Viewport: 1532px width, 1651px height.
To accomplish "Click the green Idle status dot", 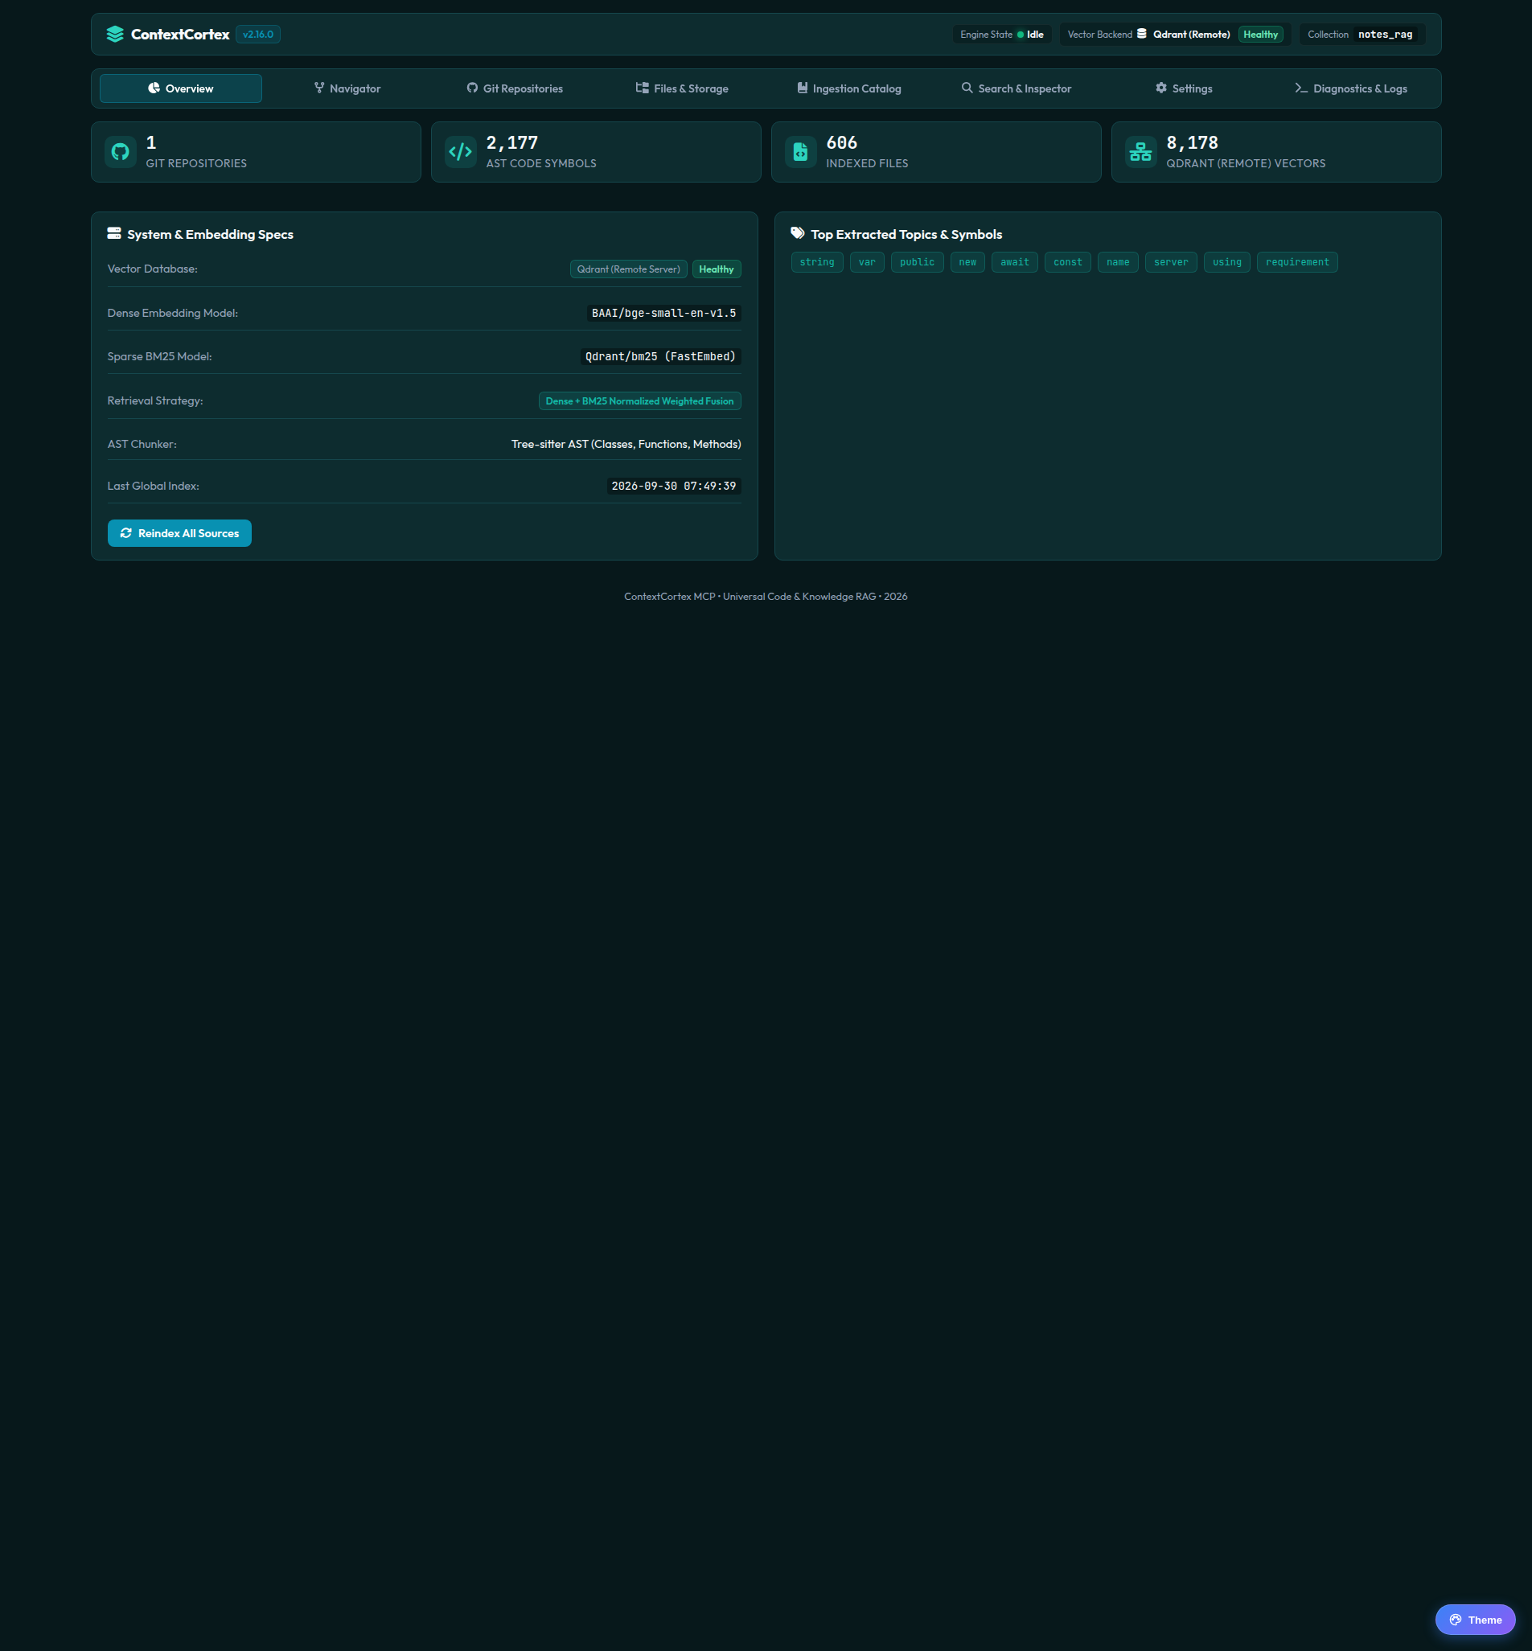I will (1021, 35).
